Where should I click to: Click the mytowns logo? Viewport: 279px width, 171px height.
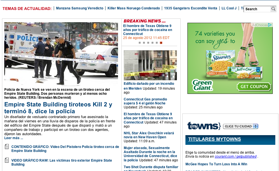[x=204, y=126]
